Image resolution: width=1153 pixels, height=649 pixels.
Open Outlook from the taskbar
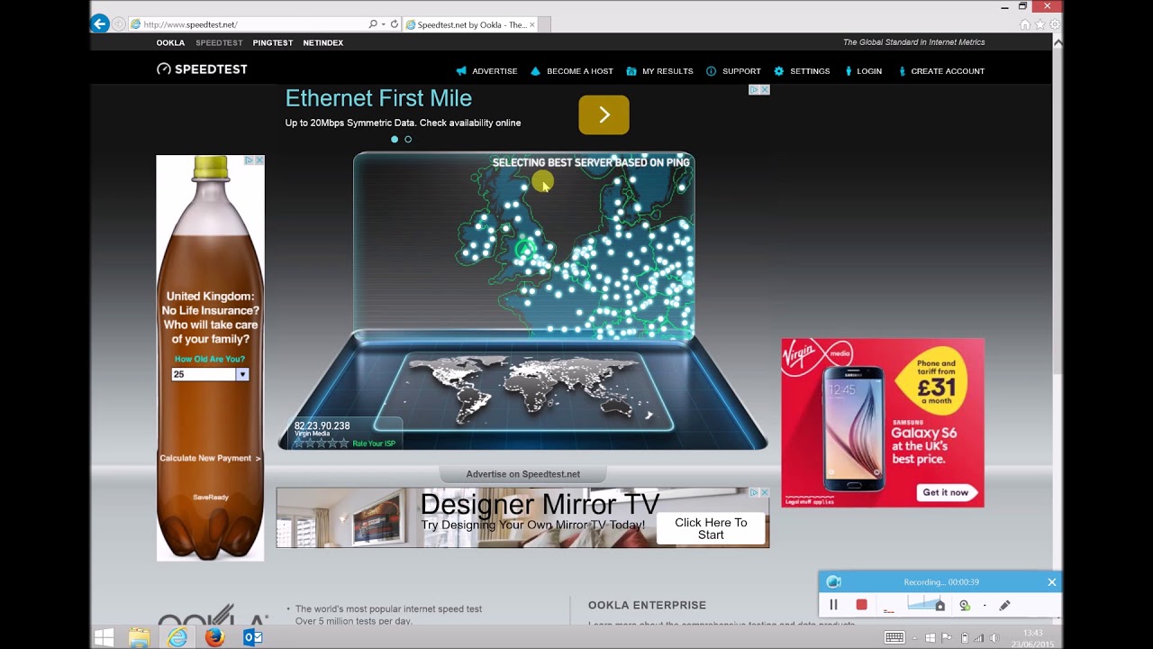pyautogui.click(x=253, y=637)
